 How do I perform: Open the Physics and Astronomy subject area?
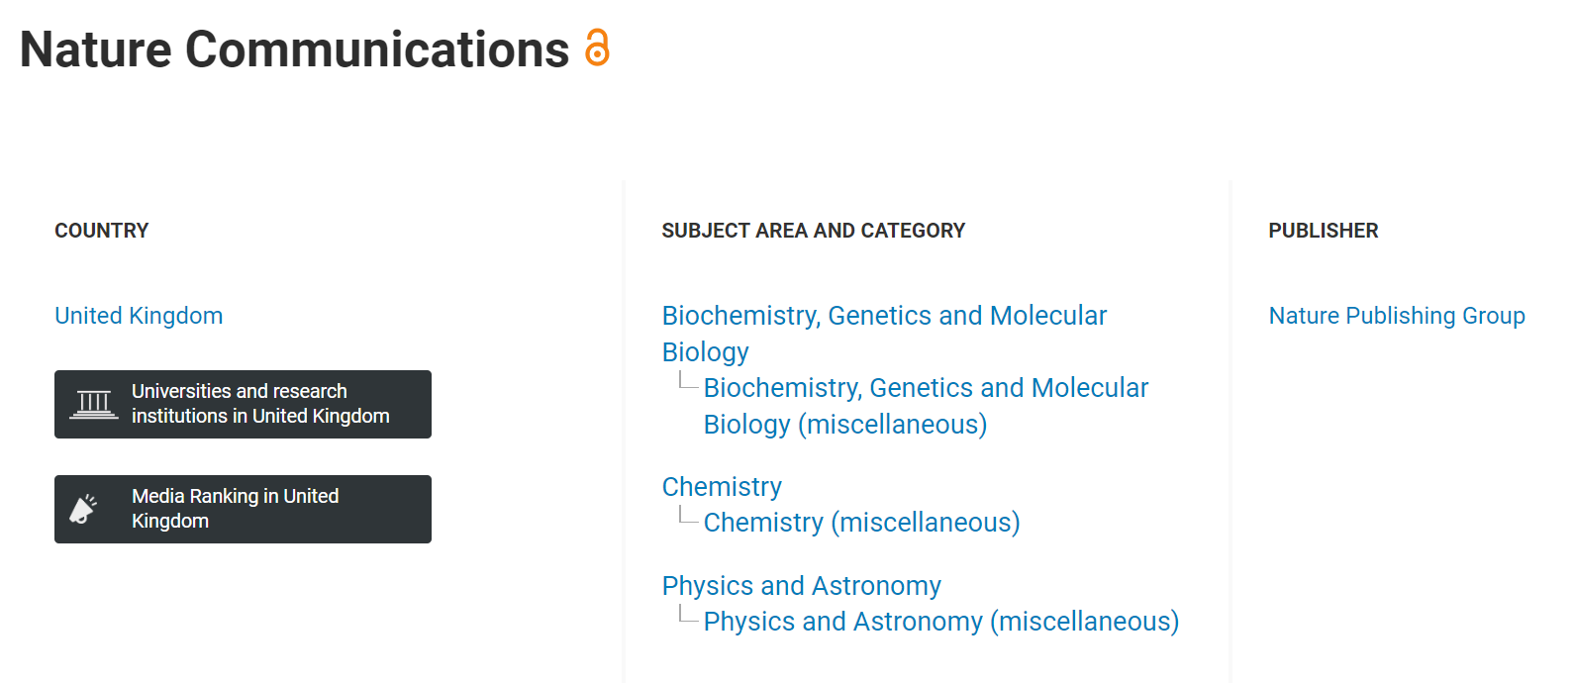(x=801, y=586)
